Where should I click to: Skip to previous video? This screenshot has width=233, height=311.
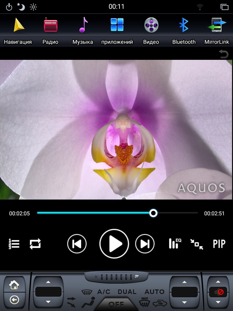tap(77, 244)
